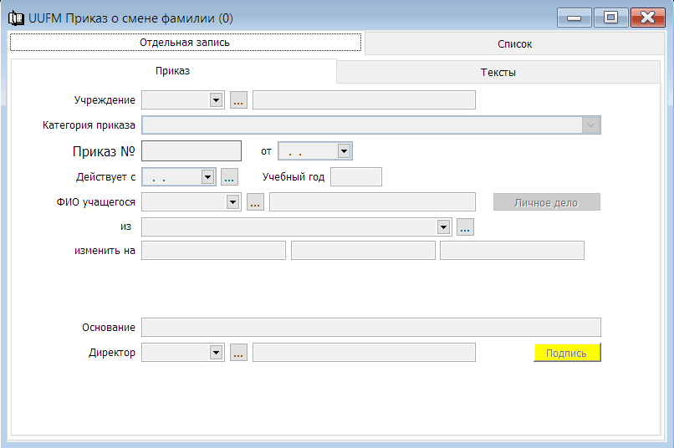
Task: Click the Личное дело button
Action: tap(546, 202)
